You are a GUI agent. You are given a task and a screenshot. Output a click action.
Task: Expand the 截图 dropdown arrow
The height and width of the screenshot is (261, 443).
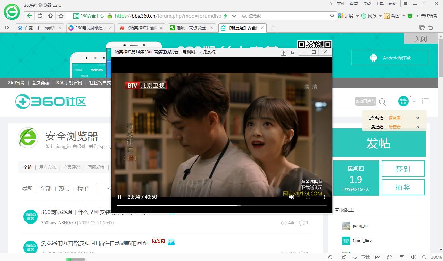tap(404, 16)
